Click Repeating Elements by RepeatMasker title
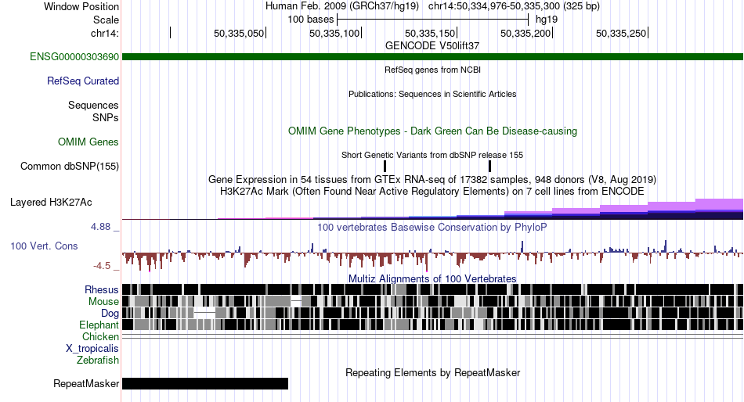 coord(432,372)
